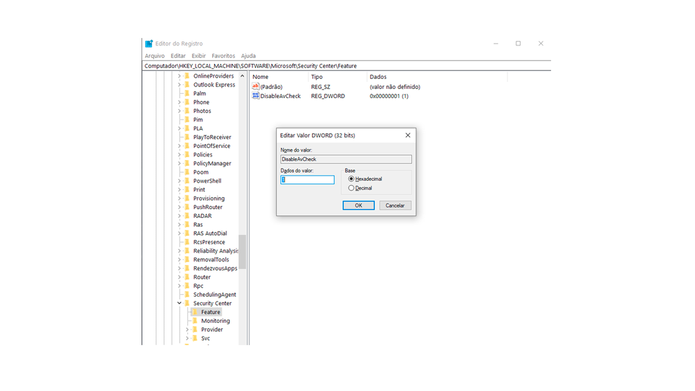The width and height of the screenshot is (695, 391).
Task: Click the Monitoring folder icon
Action: pos(195,321)
